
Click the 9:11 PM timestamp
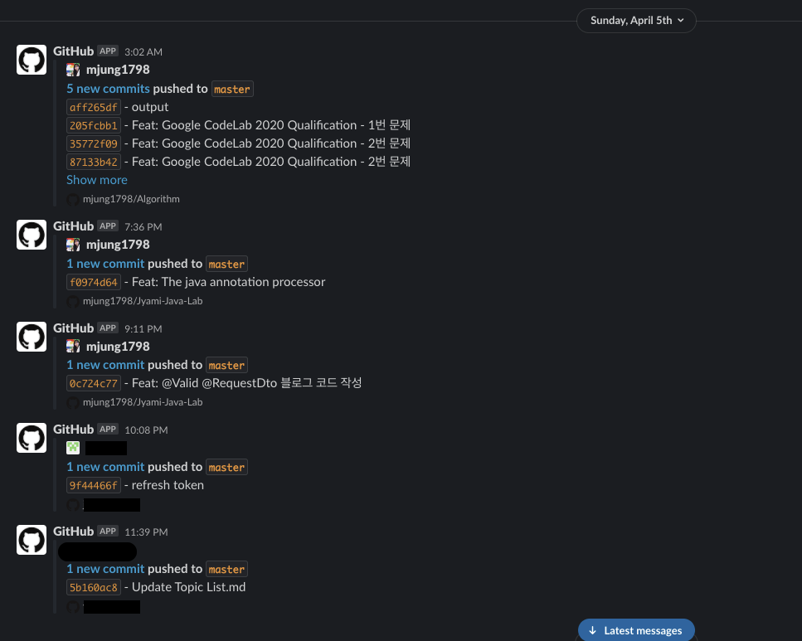pyautogui.click(x=143, y=329)
